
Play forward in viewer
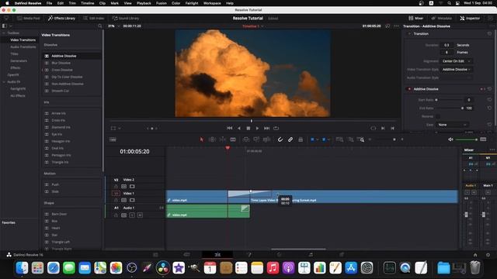[257, 128]
